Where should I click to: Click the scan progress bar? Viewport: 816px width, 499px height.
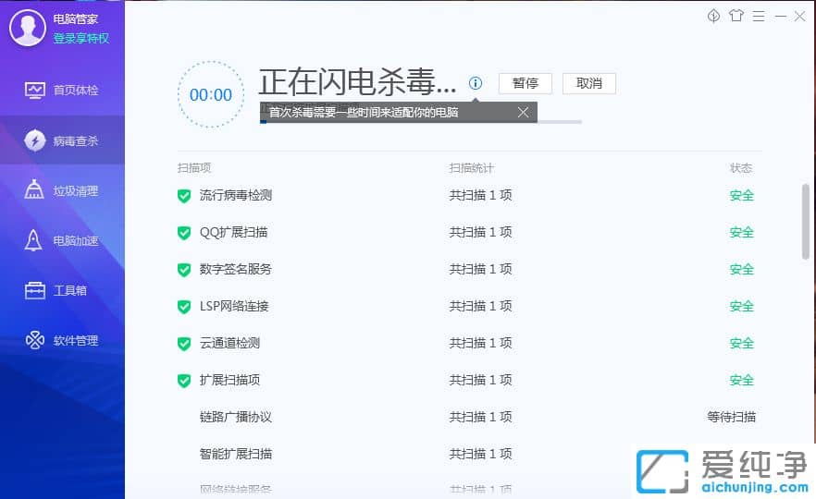tap(420, 122)
